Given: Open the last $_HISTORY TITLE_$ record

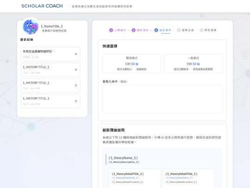Looking at the screenshot, I should click(x=50, y=101).
